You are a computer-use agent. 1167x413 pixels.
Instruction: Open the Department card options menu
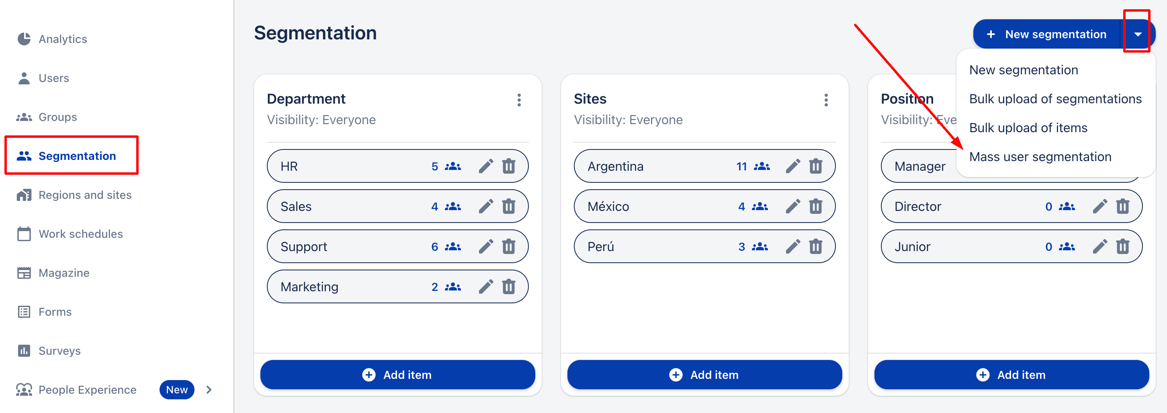pyautogui.click(x=519, y=100)
